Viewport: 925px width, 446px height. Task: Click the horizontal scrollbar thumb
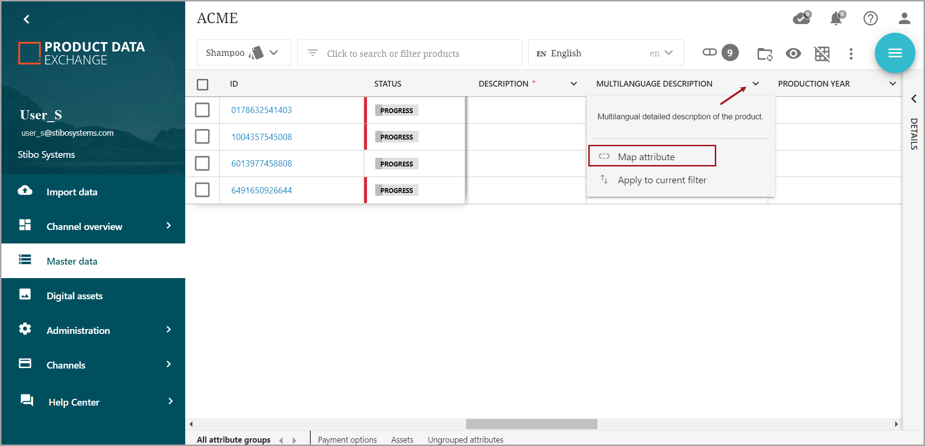pyautogui.click(x=532, y=424)
